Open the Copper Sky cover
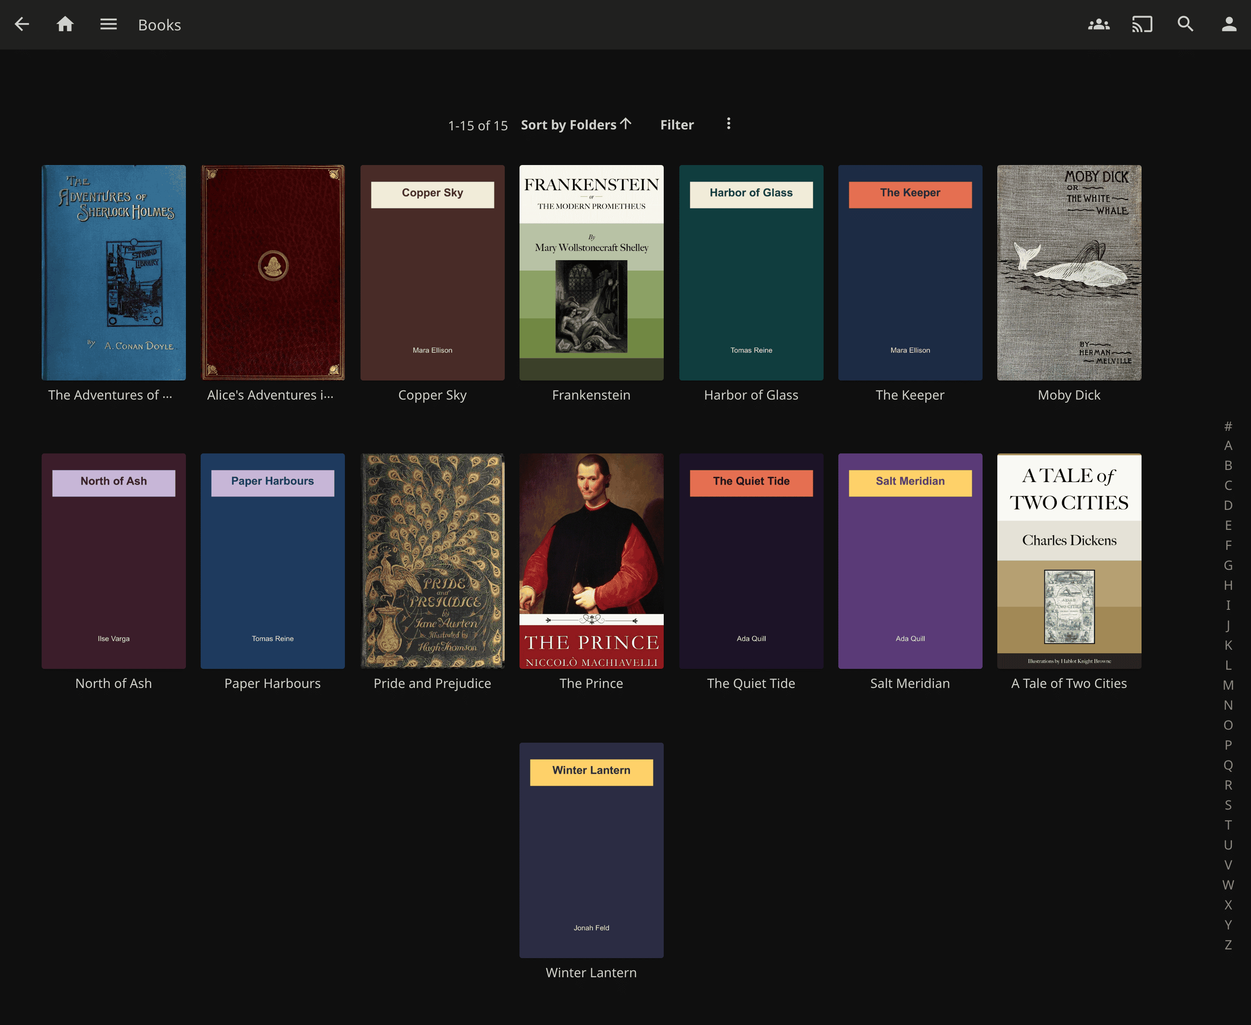 pos(432,272)
